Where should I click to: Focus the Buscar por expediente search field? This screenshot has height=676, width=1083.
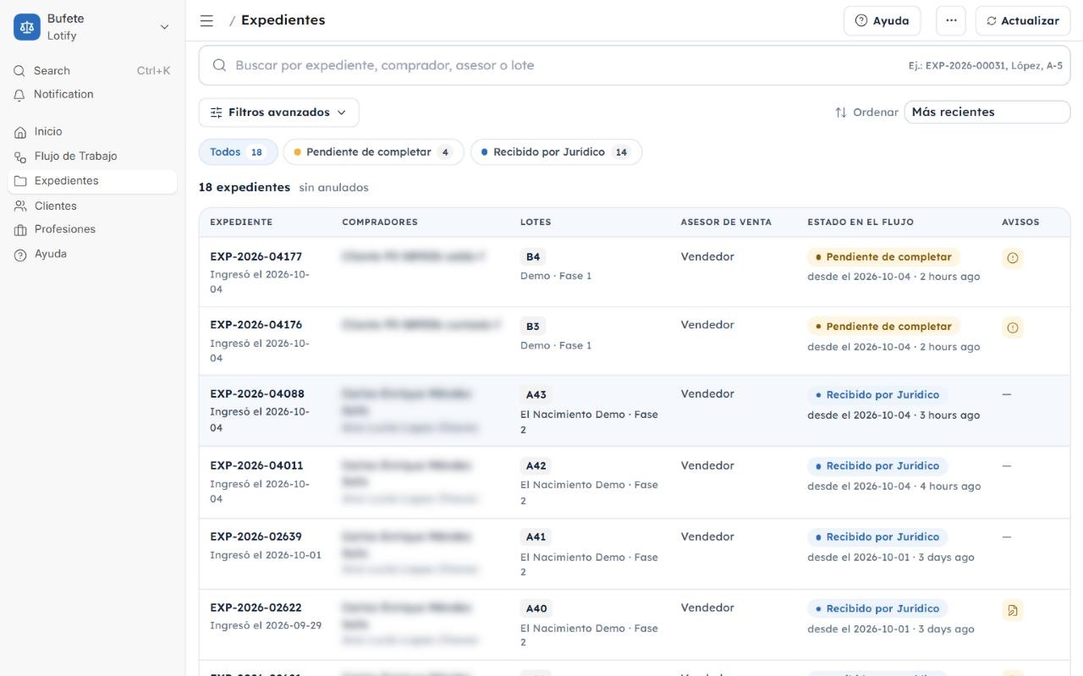tap(635, 65)
